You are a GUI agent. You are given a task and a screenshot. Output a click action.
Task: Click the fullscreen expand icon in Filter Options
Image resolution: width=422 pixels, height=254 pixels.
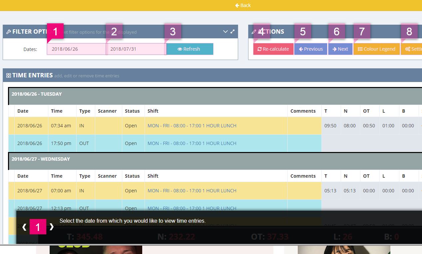coord(232,32)
